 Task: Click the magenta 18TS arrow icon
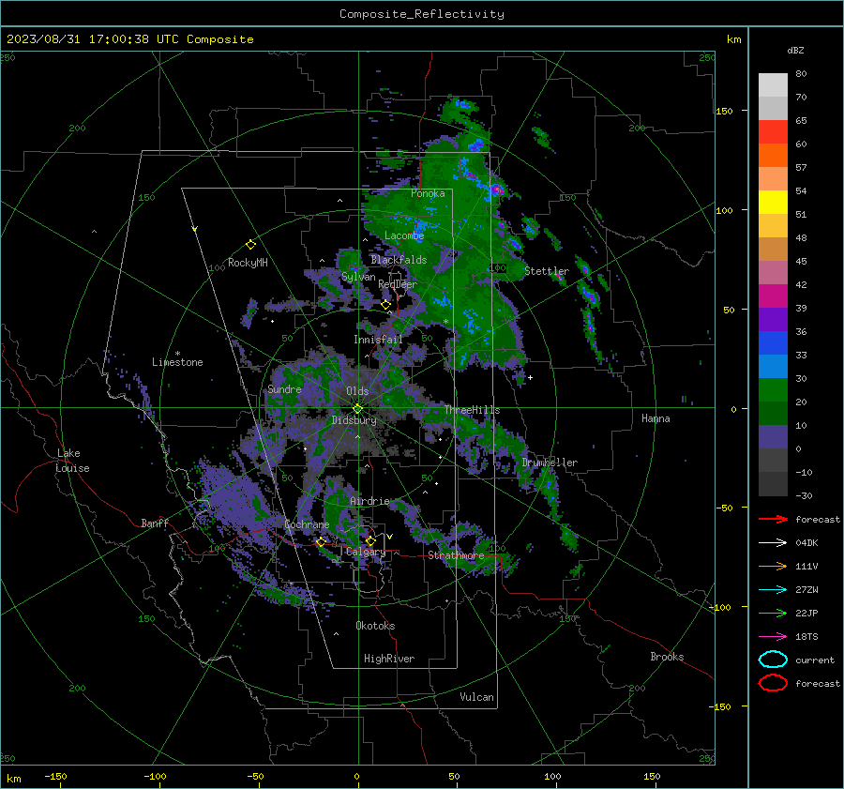[773, 637]
